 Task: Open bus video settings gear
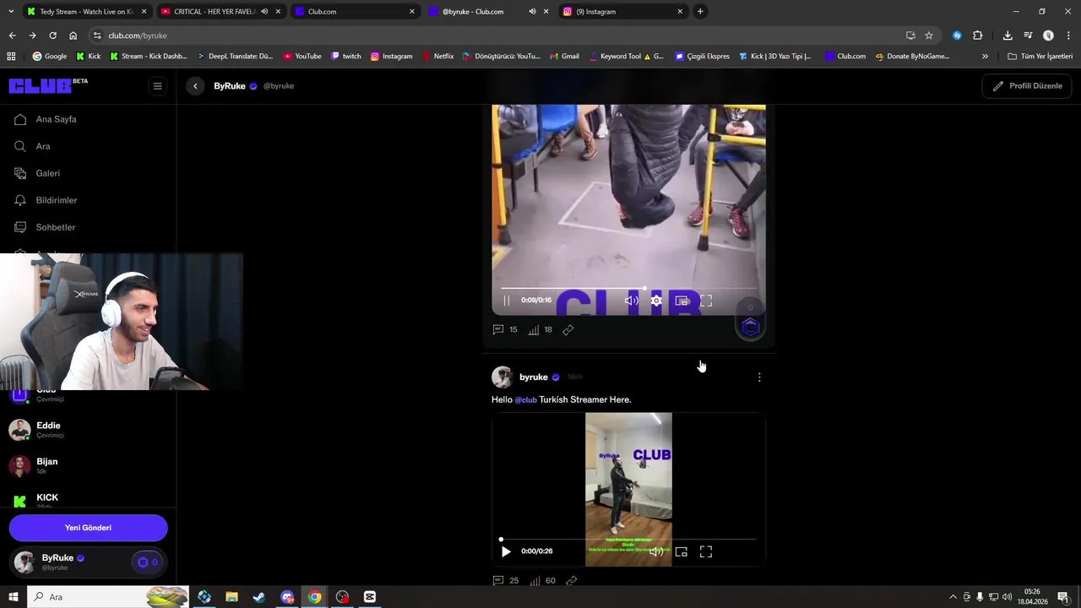coord(656,301)
